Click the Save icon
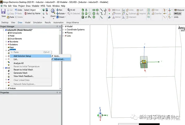Screen dimensions: 185x125 3,12
